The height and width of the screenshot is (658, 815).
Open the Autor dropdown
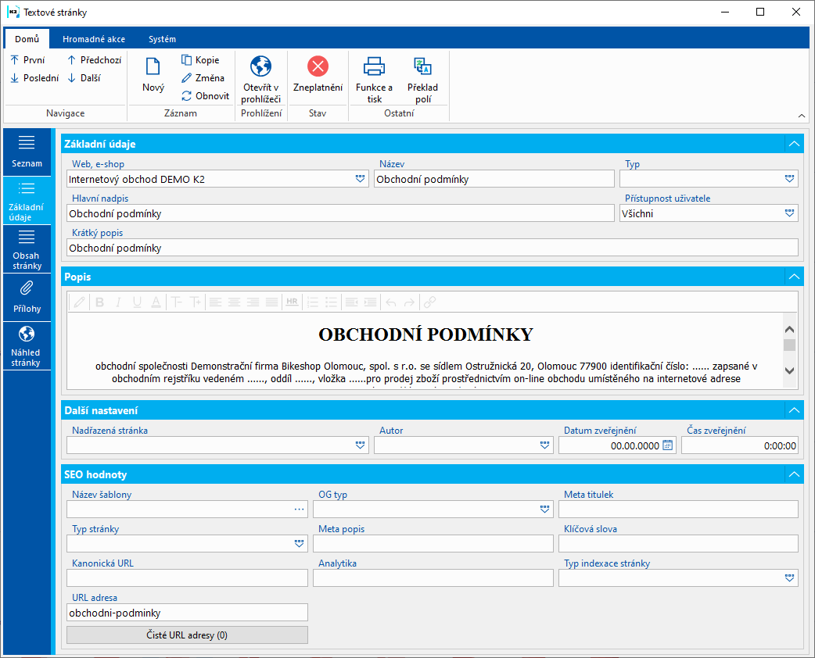tap(544, 445)
